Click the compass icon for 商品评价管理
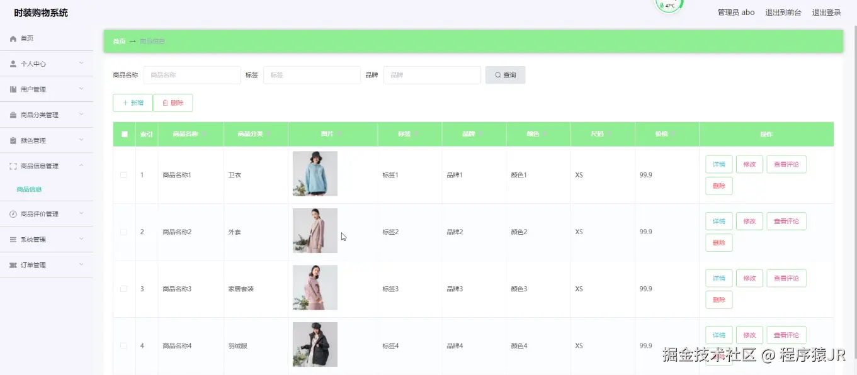This screenshot has height=375, width=857. 13,214
